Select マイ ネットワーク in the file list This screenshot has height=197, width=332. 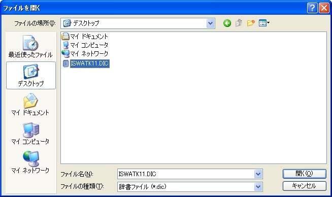[85, 54]
